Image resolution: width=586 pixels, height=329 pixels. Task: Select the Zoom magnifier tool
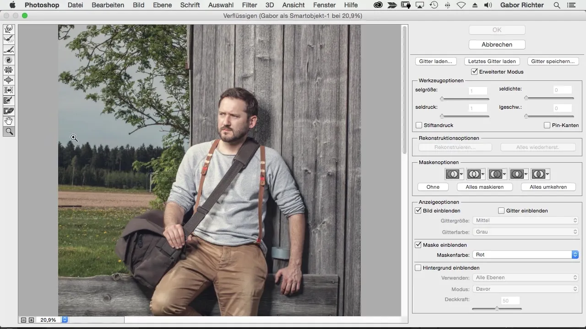(x=9, y=132)
